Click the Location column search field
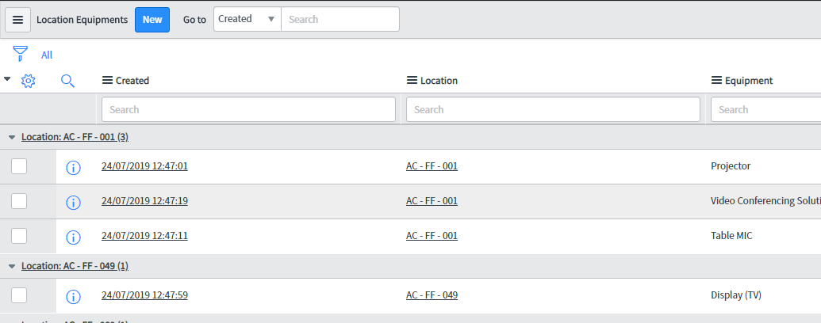 [x=553, y=109]
